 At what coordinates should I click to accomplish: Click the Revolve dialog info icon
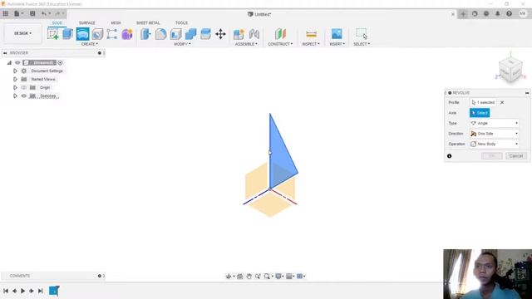(449, 156)
